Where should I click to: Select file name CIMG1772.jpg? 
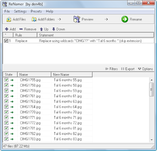[30, 123]
